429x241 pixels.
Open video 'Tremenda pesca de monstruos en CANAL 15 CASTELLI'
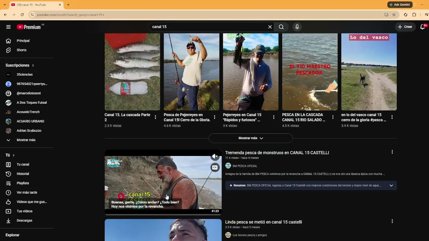click(x=277, y=153)
